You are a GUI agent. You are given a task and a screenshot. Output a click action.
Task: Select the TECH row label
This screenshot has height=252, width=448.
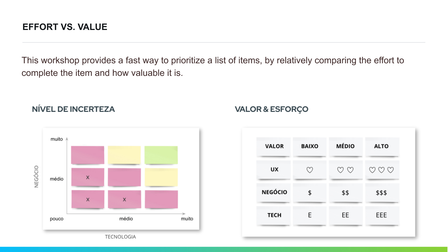(x=274, y=215)
